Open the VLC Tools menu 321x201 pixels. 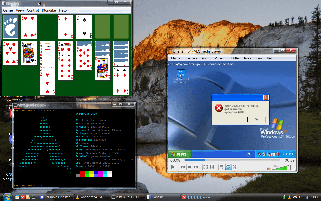[x=247, y=58]
